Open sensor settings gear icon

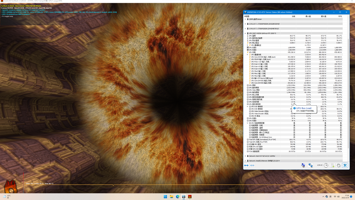click(339, 166)
